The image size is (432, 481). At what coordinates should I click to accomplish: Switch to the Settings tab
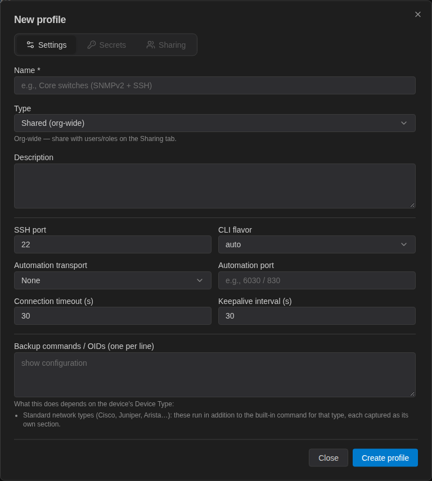pos(46,45)
